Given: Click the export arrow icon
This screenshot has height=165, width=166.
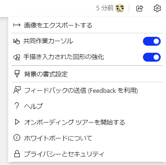Looking at the screenshot, I should point(17,25).
